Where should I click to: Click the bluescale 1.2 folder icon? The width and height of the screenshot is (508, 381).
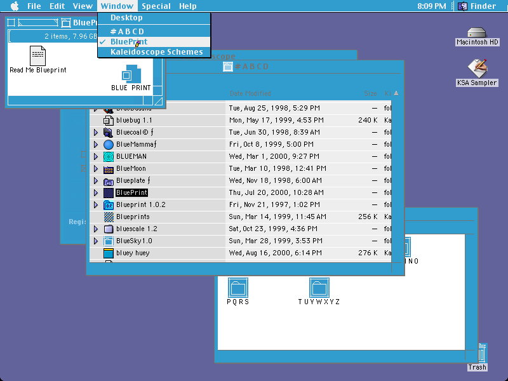click(108, 229)
